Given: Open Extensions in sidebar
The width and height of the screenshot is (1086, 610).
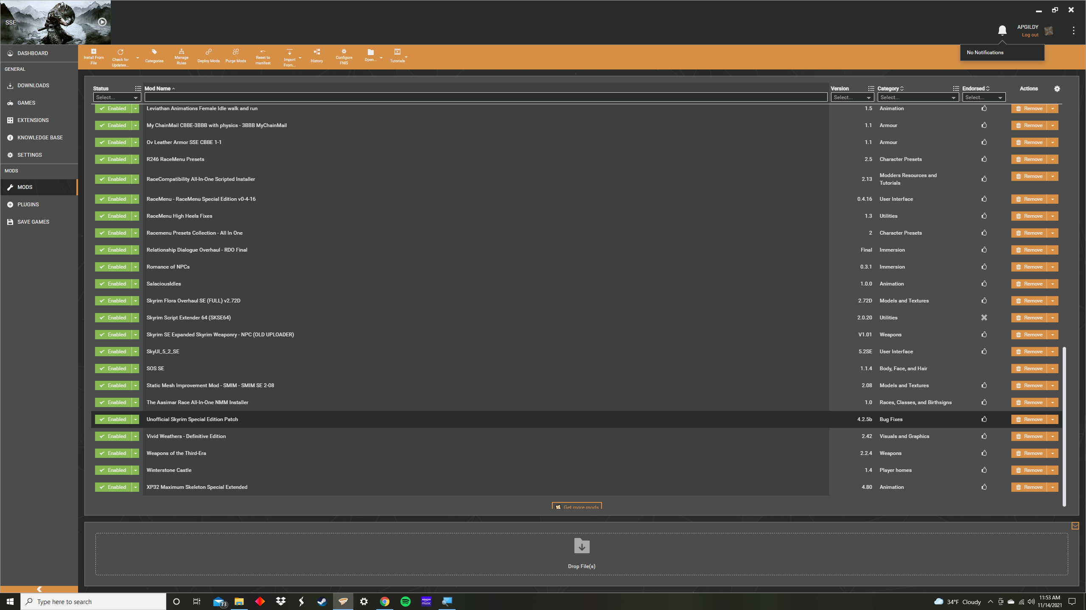Looking at the screenshot, I should point(39,120).
